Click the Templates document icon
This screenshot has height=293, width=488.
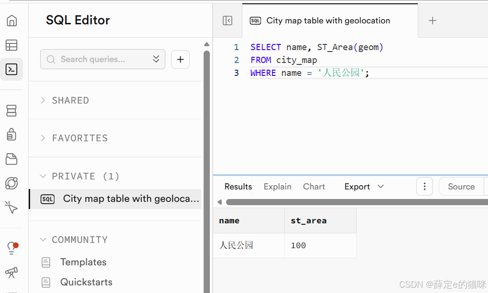click(46, 262)
